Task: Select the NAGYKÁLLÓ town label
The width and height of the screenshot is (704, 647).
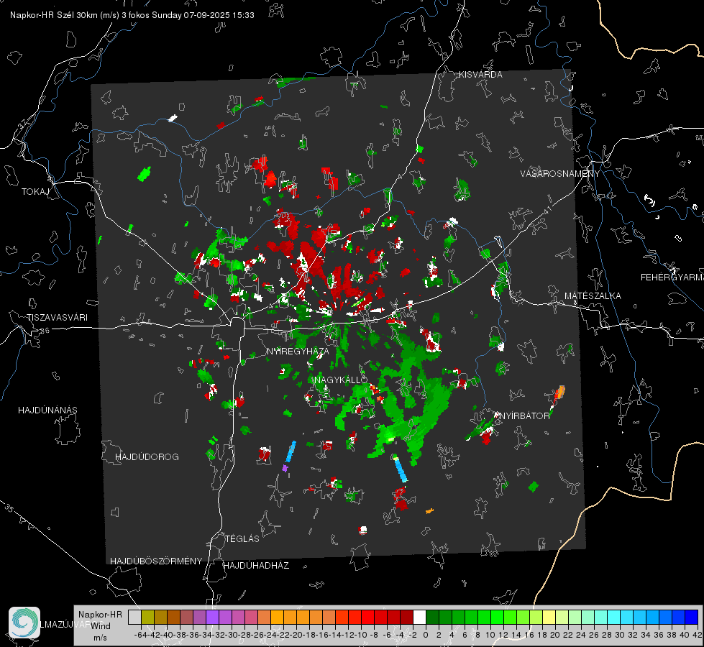Action: [341, 380]
